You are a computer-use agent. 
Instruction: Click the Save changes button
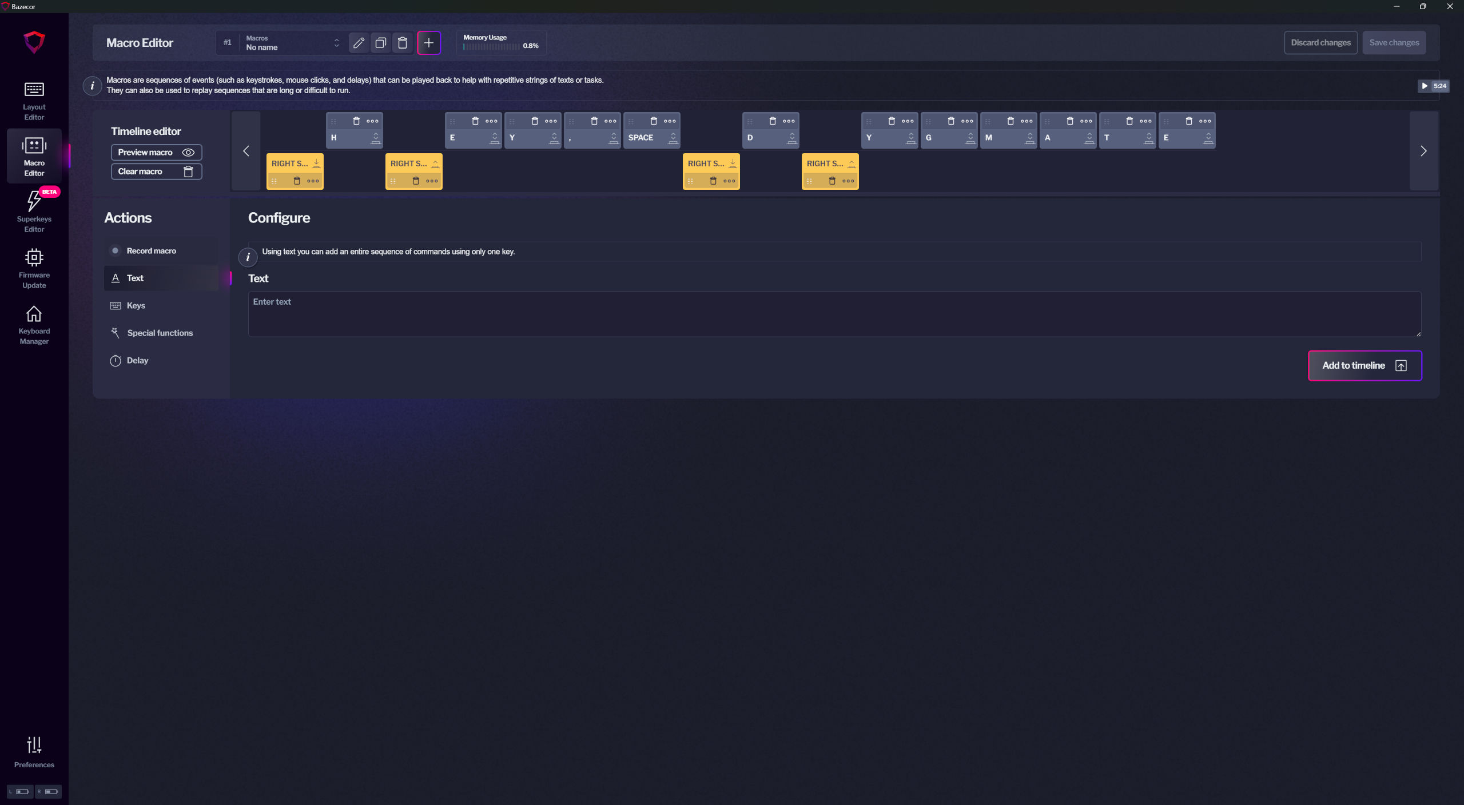pyautogui.click(x=1393, y=42)
